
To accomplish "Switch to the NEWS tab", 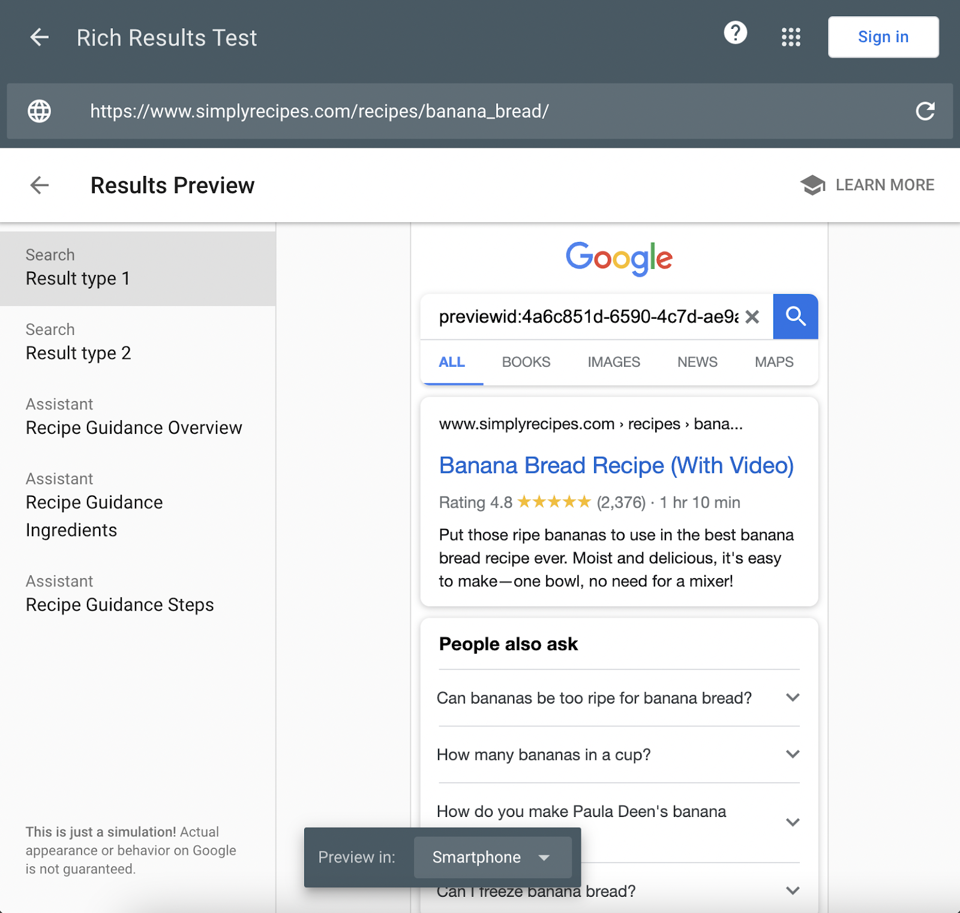I will pyautogui.click(x=697, y=362).
